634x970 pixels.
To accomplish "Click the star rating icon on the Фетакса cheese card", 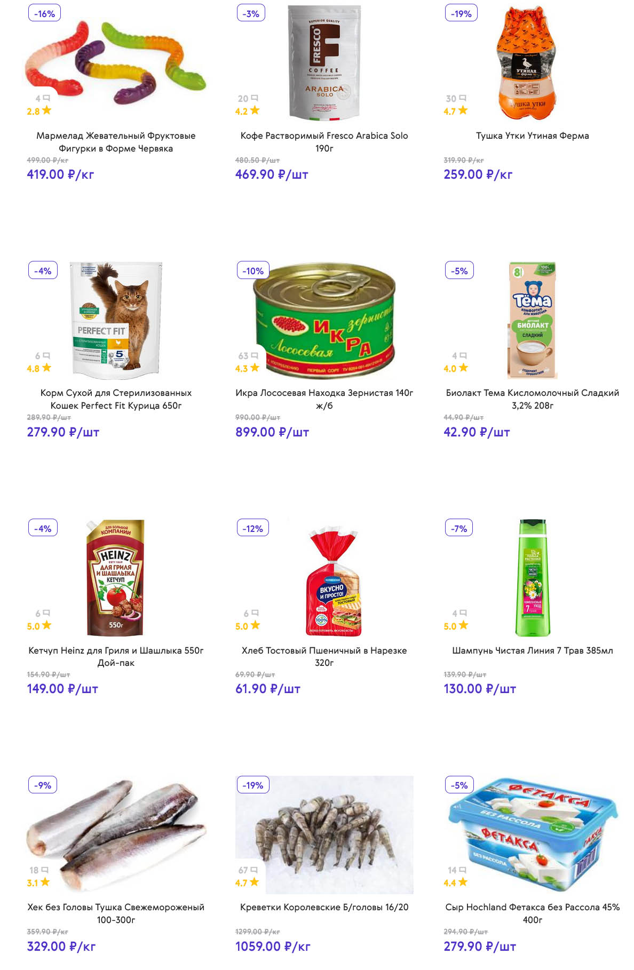I will (462, 882).
